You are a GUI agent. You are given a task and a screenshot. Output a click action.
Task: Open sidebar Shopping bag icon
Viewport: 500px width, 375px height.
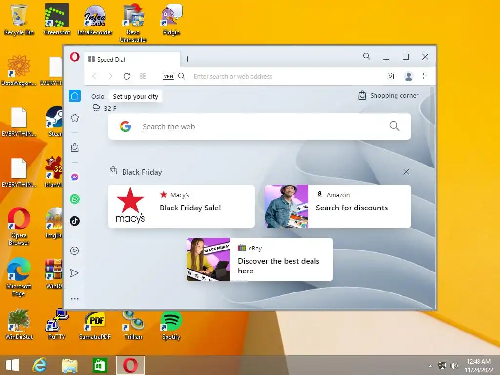[x=75, y=147]
